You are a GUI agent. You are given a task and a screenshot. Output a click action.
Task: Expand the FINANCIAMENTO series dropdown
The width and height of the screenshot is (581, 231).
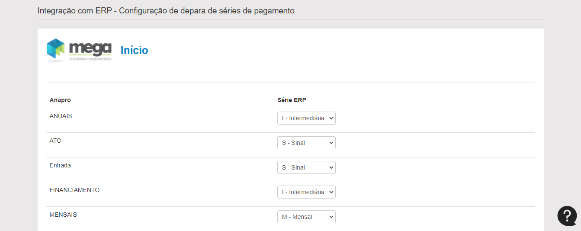coord(306,192)
